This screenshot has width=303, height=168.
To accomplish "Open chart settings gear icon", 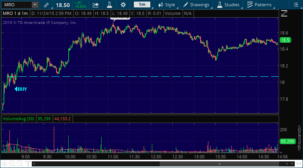I will pyautogui.click(x=123, y=5).
